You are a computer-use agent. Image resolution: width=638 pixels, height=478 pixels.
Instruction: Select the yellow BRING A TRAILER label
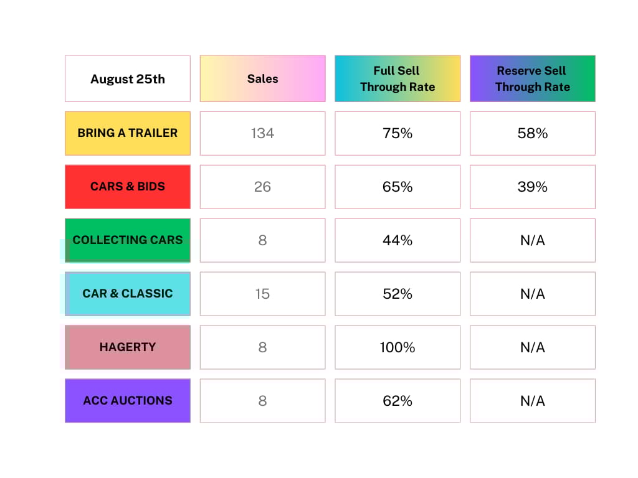[x=127, y=133]
